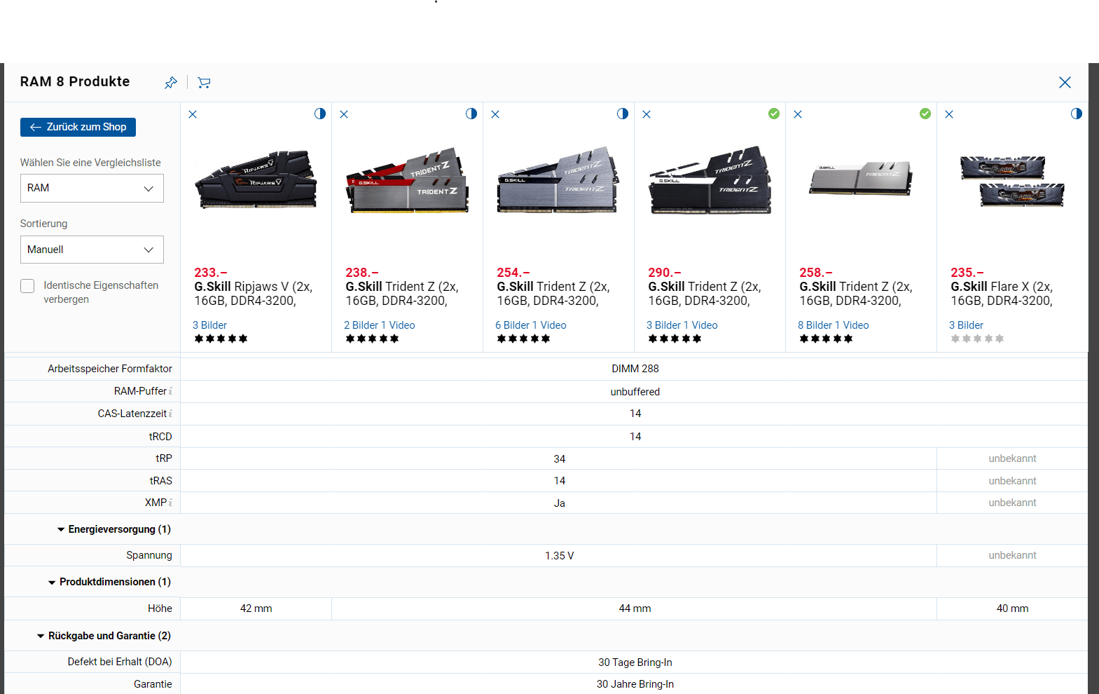Open G.Skill Ripjaws V product title
The image size is (1099, 694).
tap(254, 294)
